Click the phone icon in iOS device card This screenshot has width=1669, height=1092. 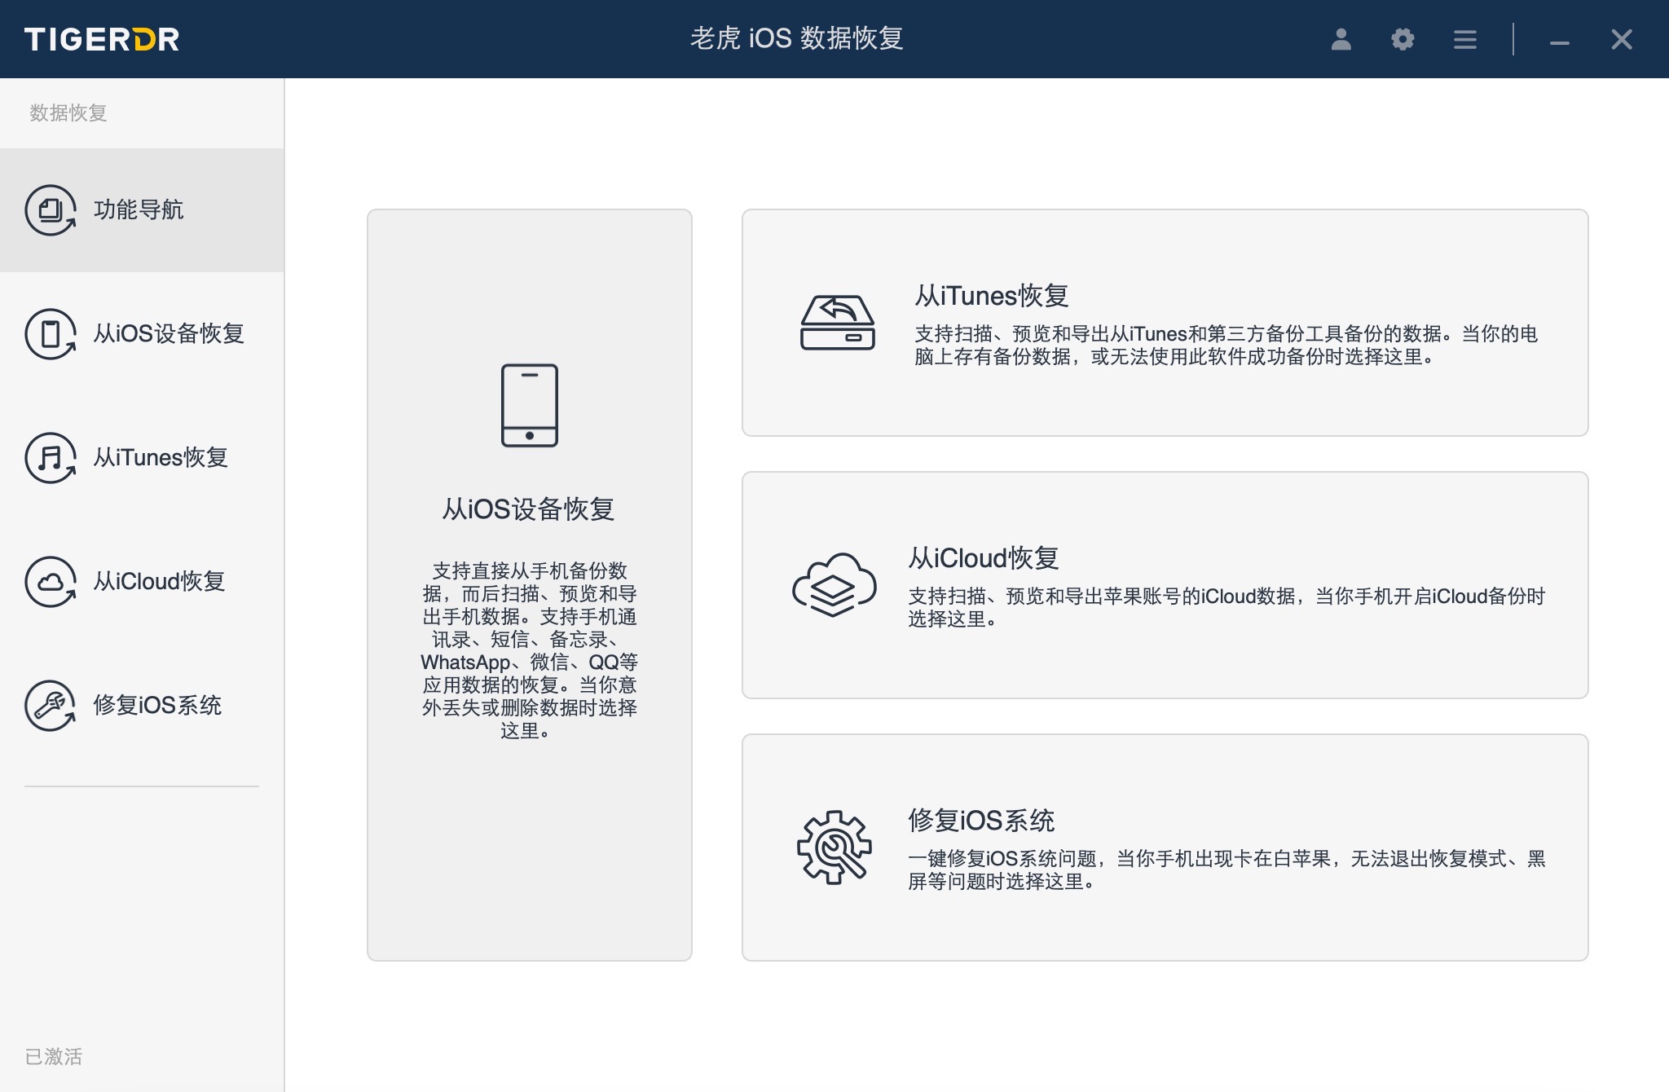coord(529,405)
